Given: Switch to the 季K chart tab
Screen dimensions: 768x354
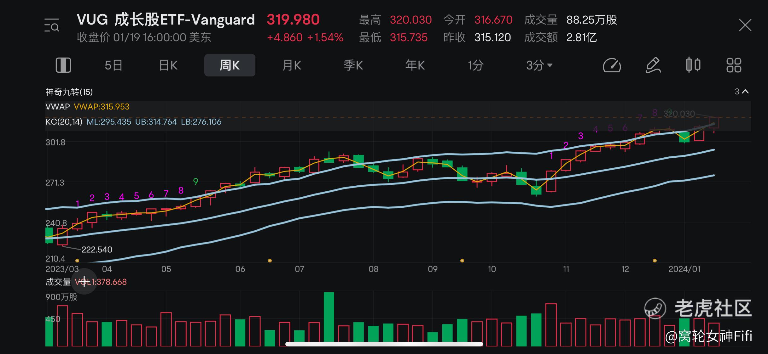Looking at the screenshot, I should point(353,65).
